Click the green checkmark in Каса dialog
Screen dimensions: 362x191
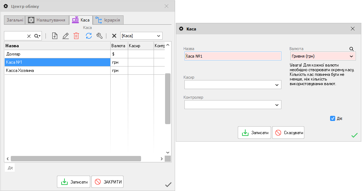[x=354, y=135]
